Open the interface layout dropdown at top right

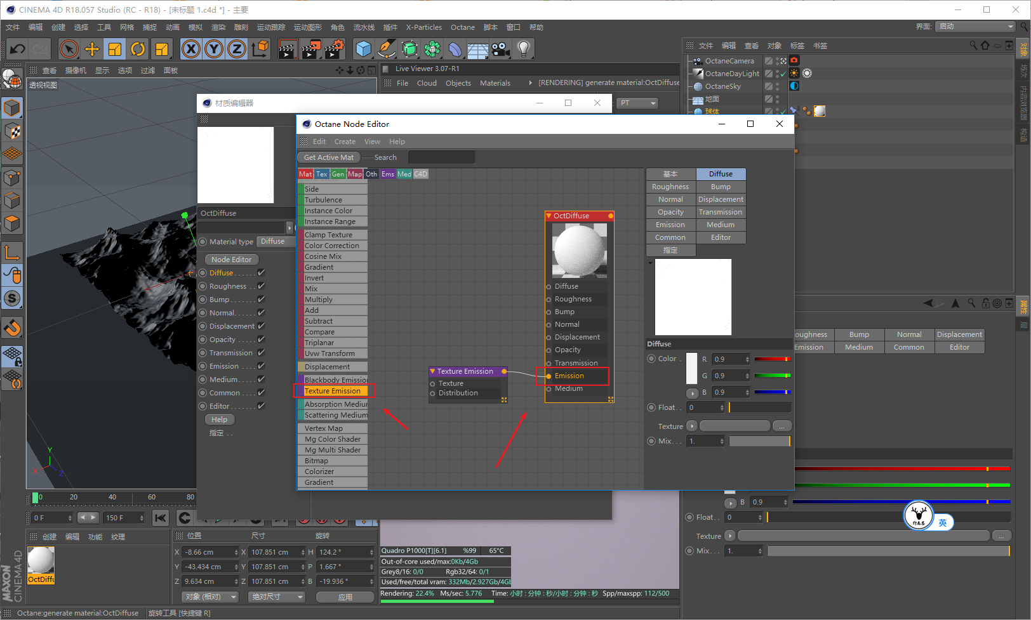point(976,27)
